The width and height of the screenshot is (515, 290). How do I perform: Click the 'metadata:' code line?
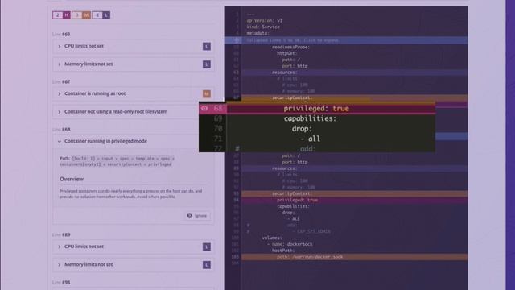[x=257, y=33]
